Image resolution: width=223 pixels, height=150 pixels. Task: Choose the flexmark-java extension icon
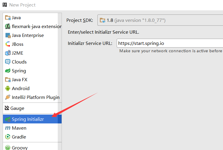[8, 27]
